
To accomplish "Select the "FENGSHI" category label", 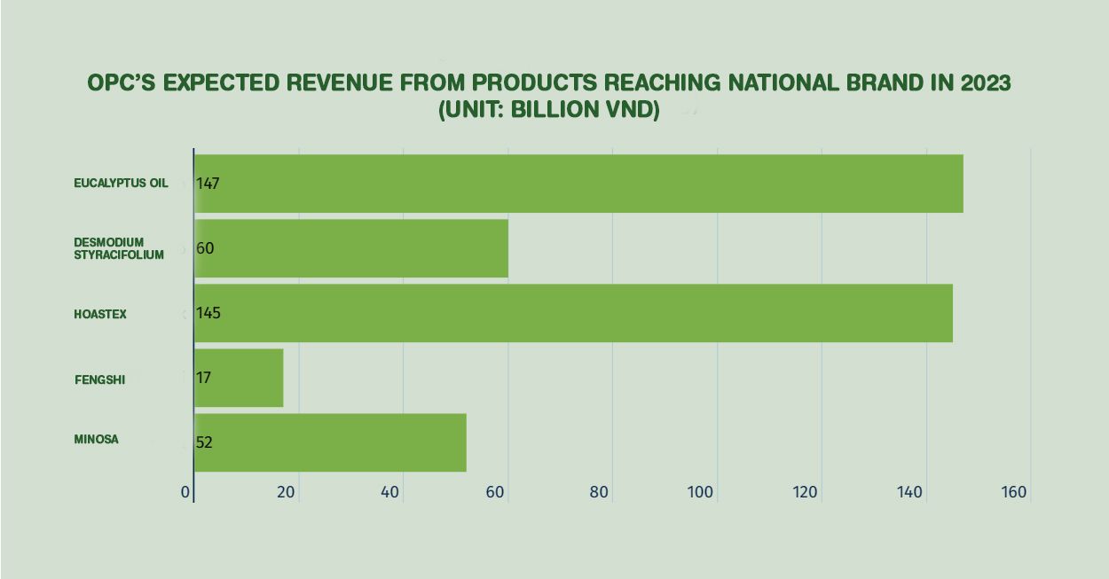I will [100, 379].
